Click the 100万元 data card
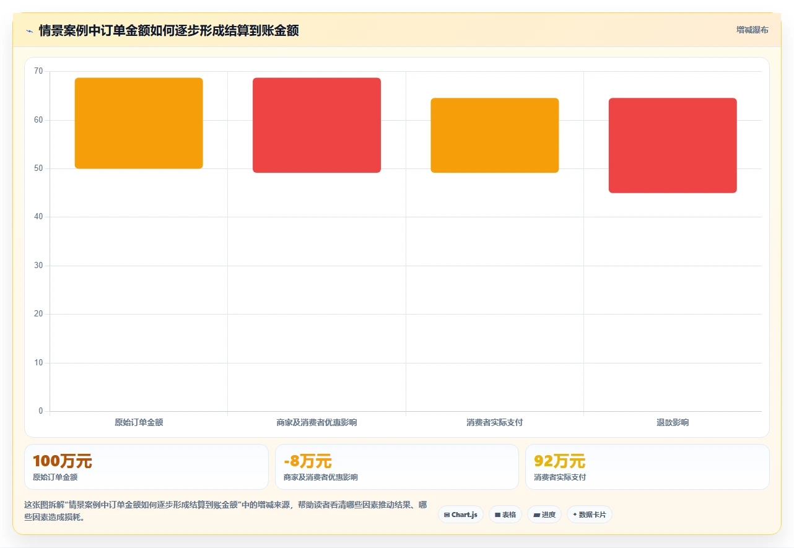 click(x=146, y=467)
